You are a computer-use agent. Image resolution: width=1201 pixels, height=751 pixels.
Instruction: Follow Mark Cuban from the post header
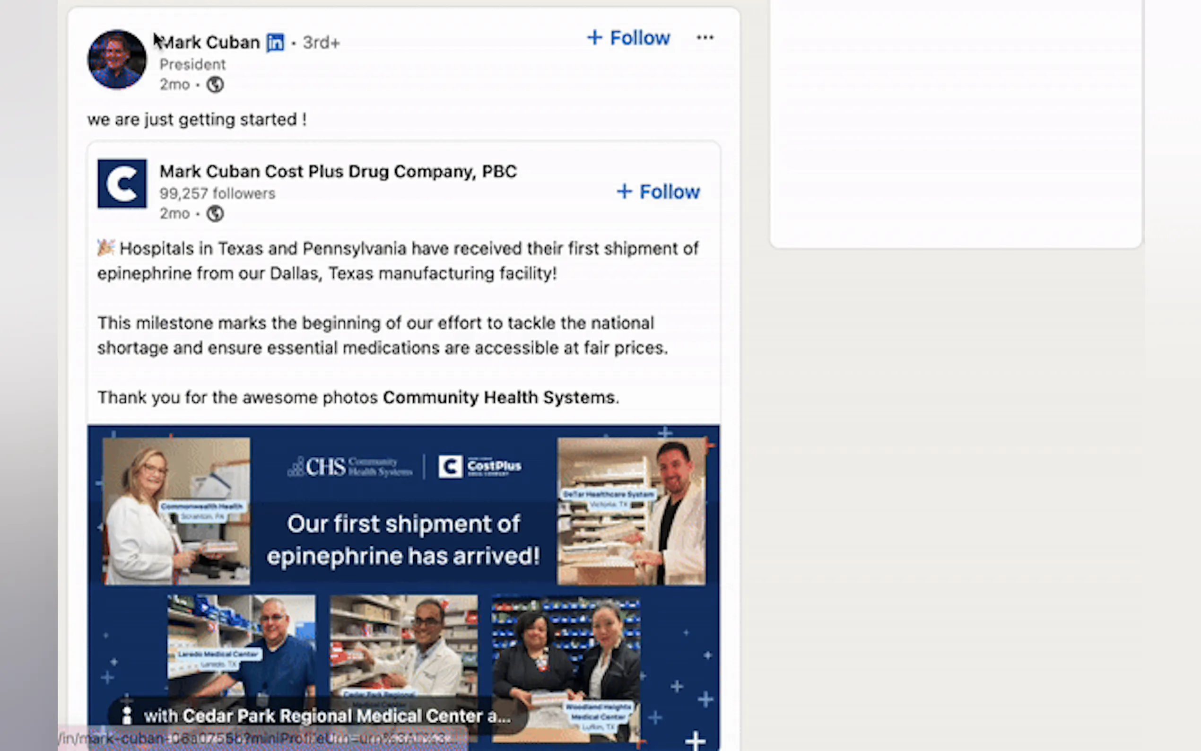(x=628, y=38)
